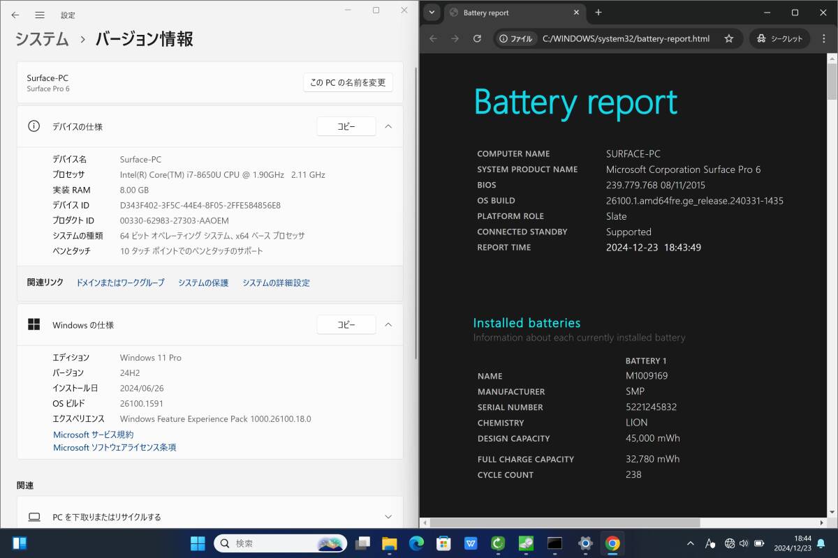Viewport: 838px width, 558px height.
Task: Open システムの保護 link
Action: pos(203,282)
